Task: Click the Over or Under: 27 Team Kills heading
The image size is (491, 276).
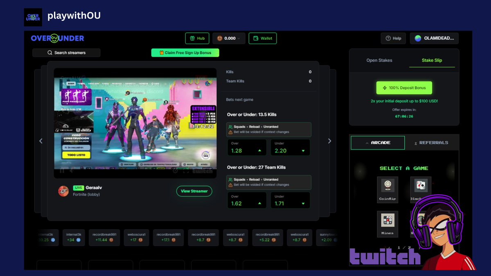Action: pos(256,167)
